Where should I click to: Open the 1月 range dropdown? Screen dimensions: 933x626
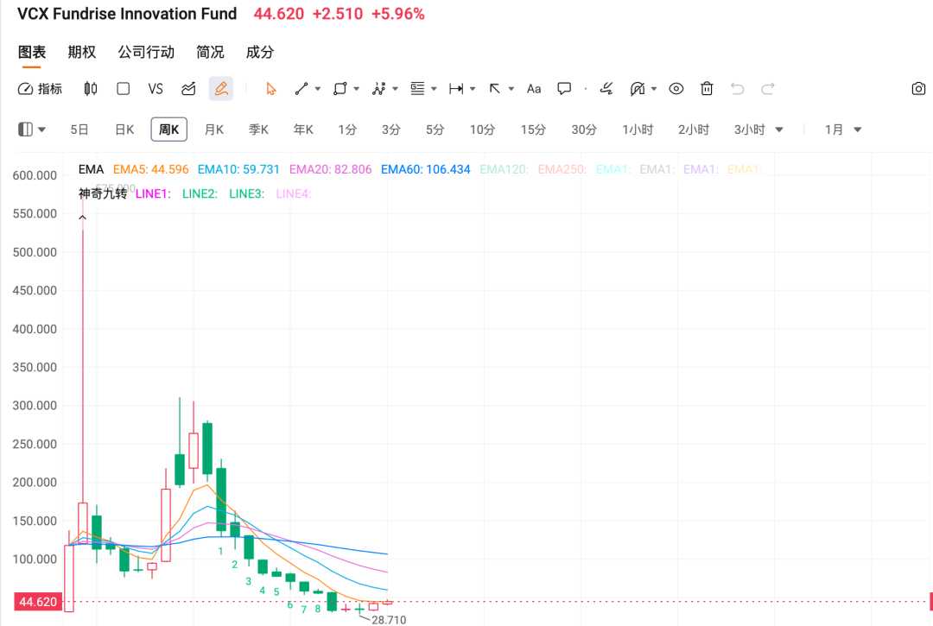click(x=843, y=130)
